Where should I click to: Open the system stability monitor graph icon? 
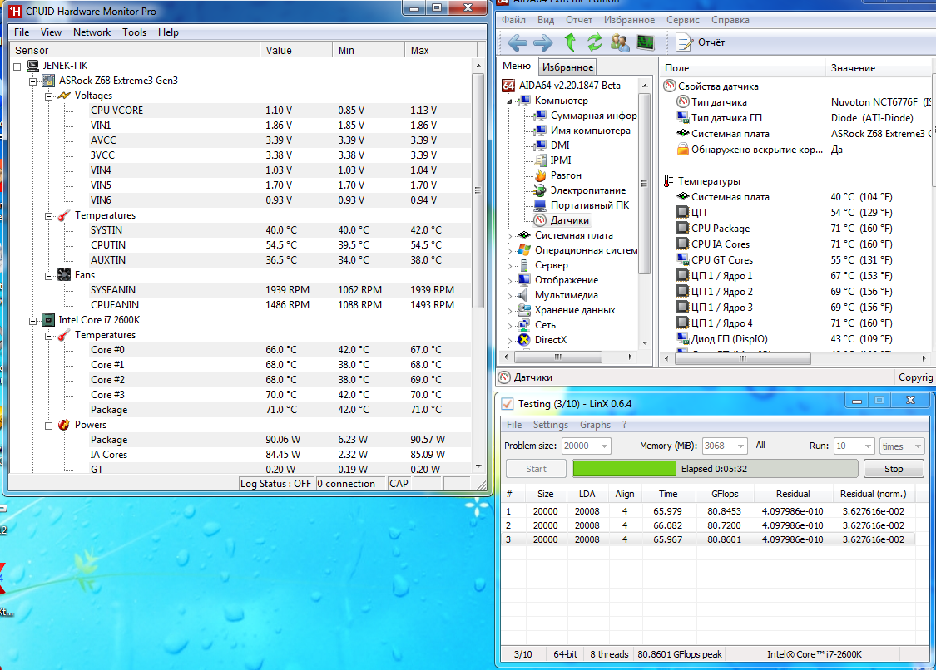coord(646,42)
